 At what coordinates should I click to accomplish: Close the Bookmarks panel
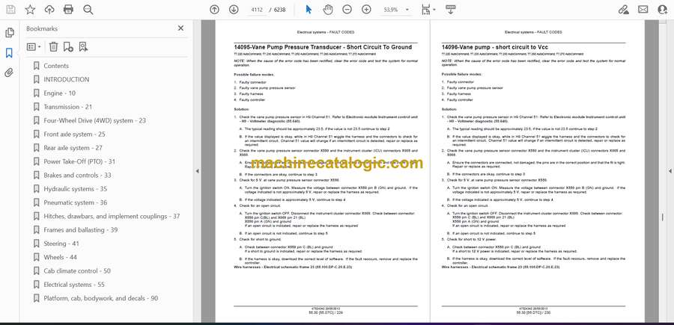(180, 28)
